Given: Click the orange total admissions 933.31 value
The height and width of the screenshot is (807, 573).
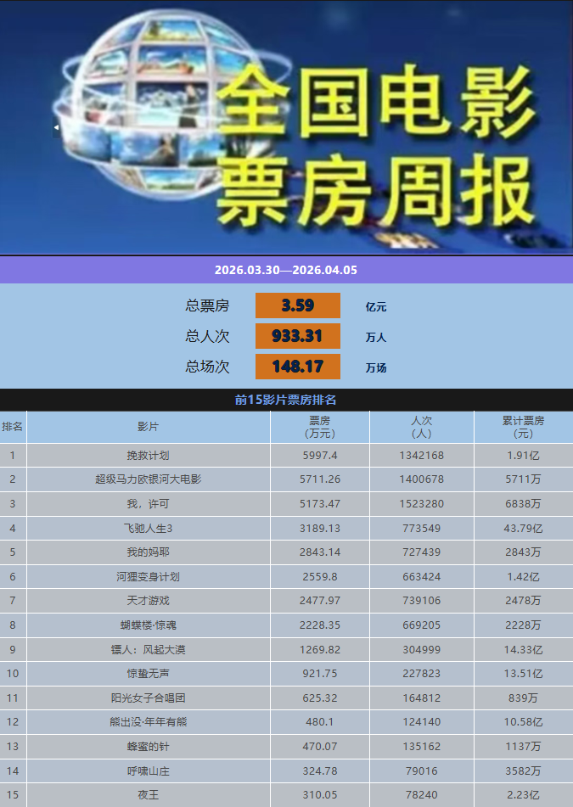Looking at the screenshot, I should tap(297, 336).
